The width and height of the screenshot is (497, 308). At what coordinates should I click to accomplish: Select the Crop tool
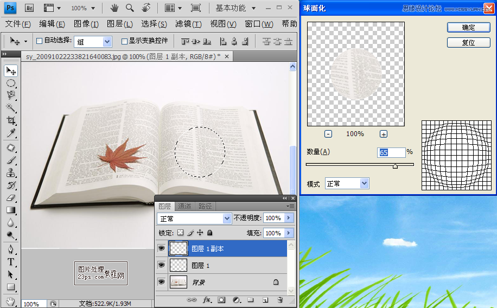(x=11, y=120)
